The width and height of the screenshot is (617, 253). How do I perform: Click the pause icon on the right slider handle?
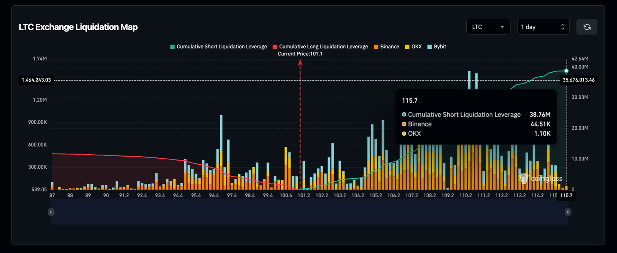568,212
